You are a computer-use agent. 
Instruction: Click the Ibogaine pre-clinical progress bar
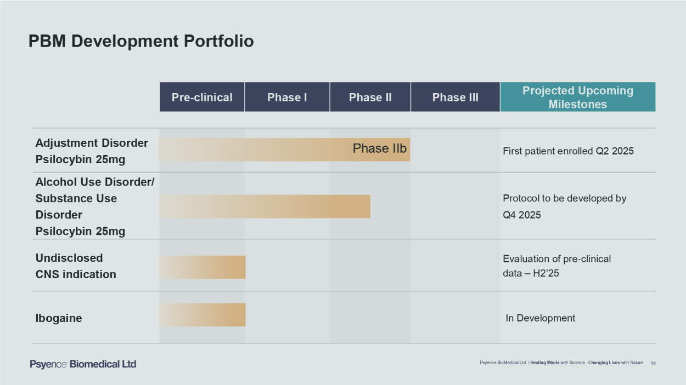tap(203, 315)
